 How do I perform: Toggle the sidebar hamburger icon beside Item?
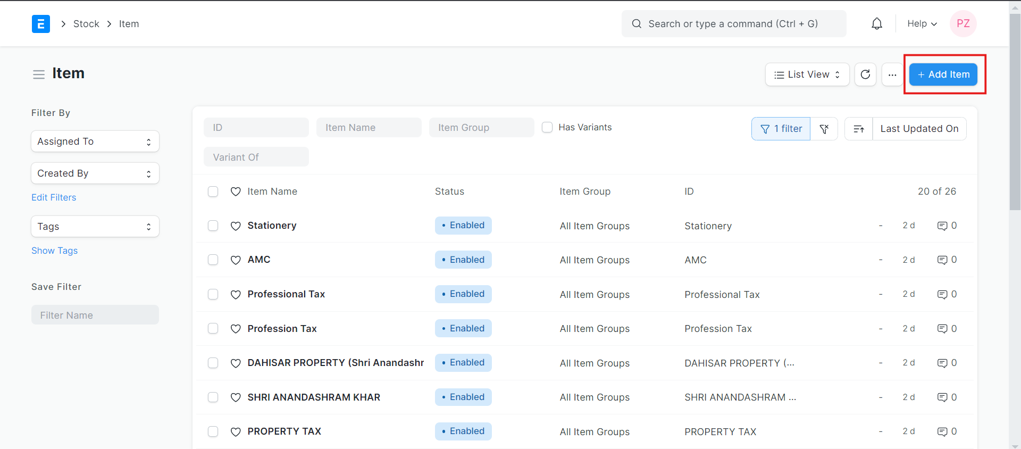point(39,74)
